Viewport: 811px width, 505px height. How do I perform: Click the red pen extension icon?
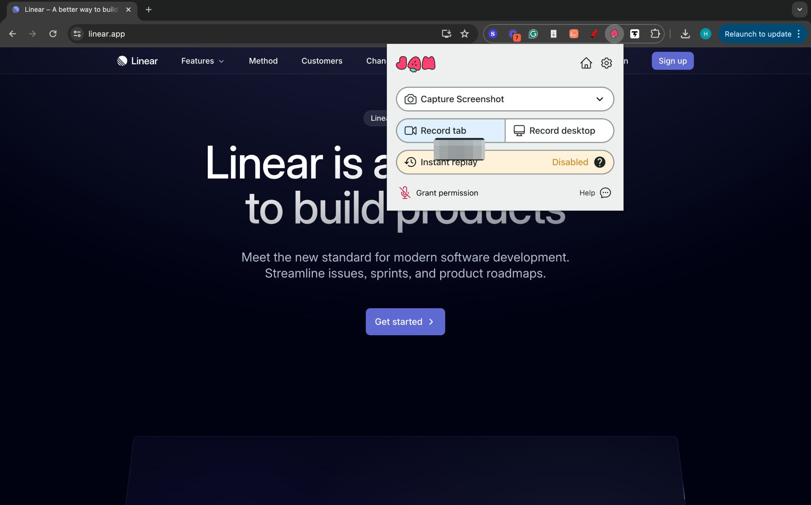pyautogui.click(x=594, y=34)
